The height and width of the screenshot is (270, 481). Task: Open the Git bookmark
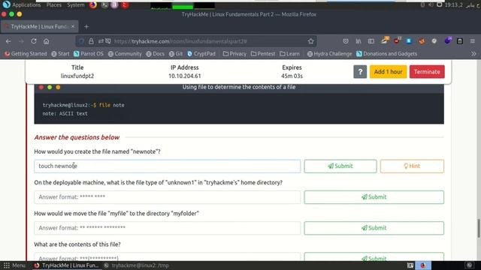coord(176,54)
